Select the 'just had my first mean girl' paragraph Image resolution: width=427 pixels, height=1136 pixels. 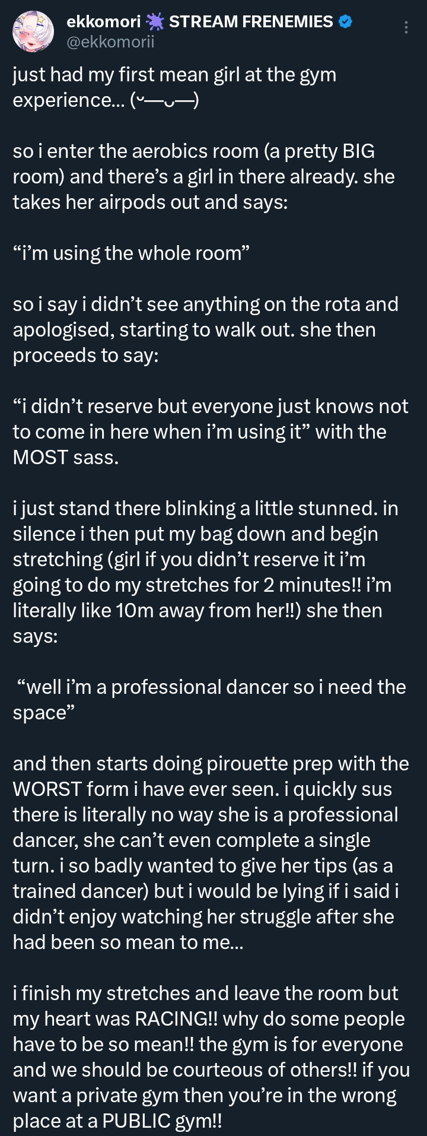(175, 88)
